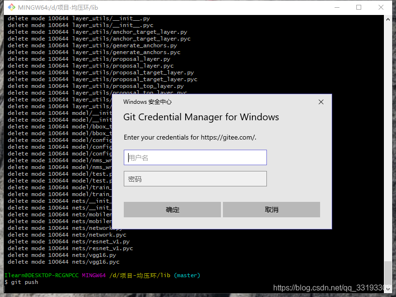Close the Git Credential Manager dialog
Screen dimensions: 396x297
321,102
